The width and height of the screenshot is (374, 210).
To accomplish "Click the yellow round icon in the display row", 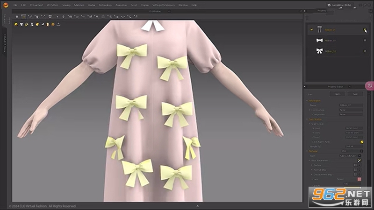I will click(x=16, y=24).
